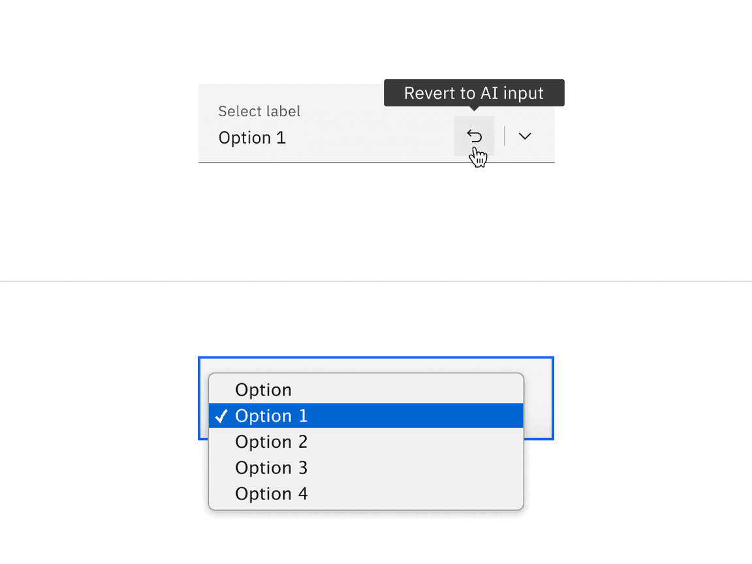Click the Select label text
This screenshot has height=564, width=752.
tap(259, 111)
